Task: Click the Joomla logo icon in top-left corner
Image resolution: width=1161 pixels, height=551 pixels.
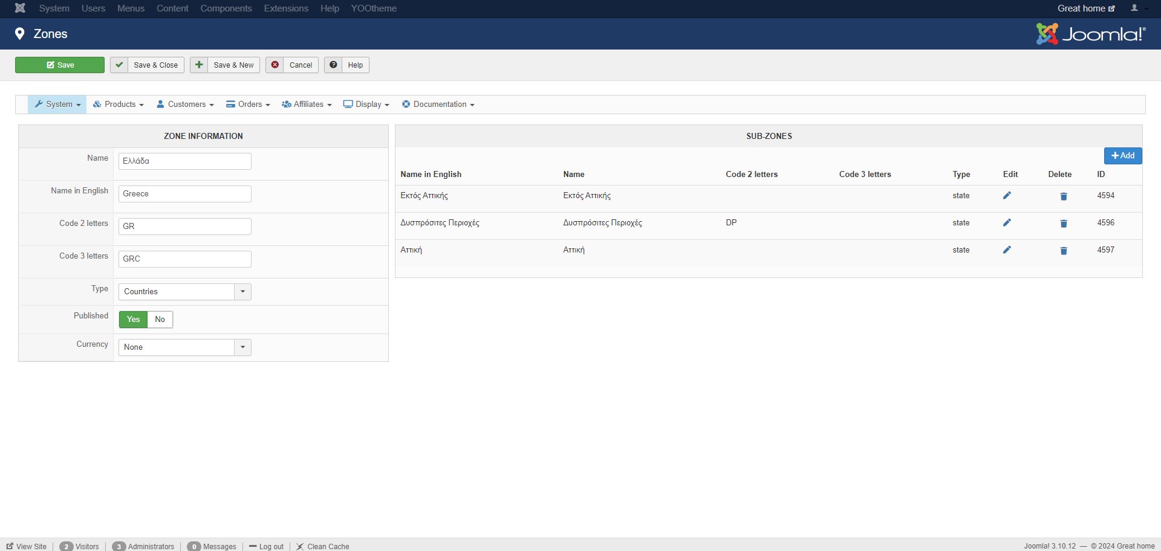Action: coord(20,8)
